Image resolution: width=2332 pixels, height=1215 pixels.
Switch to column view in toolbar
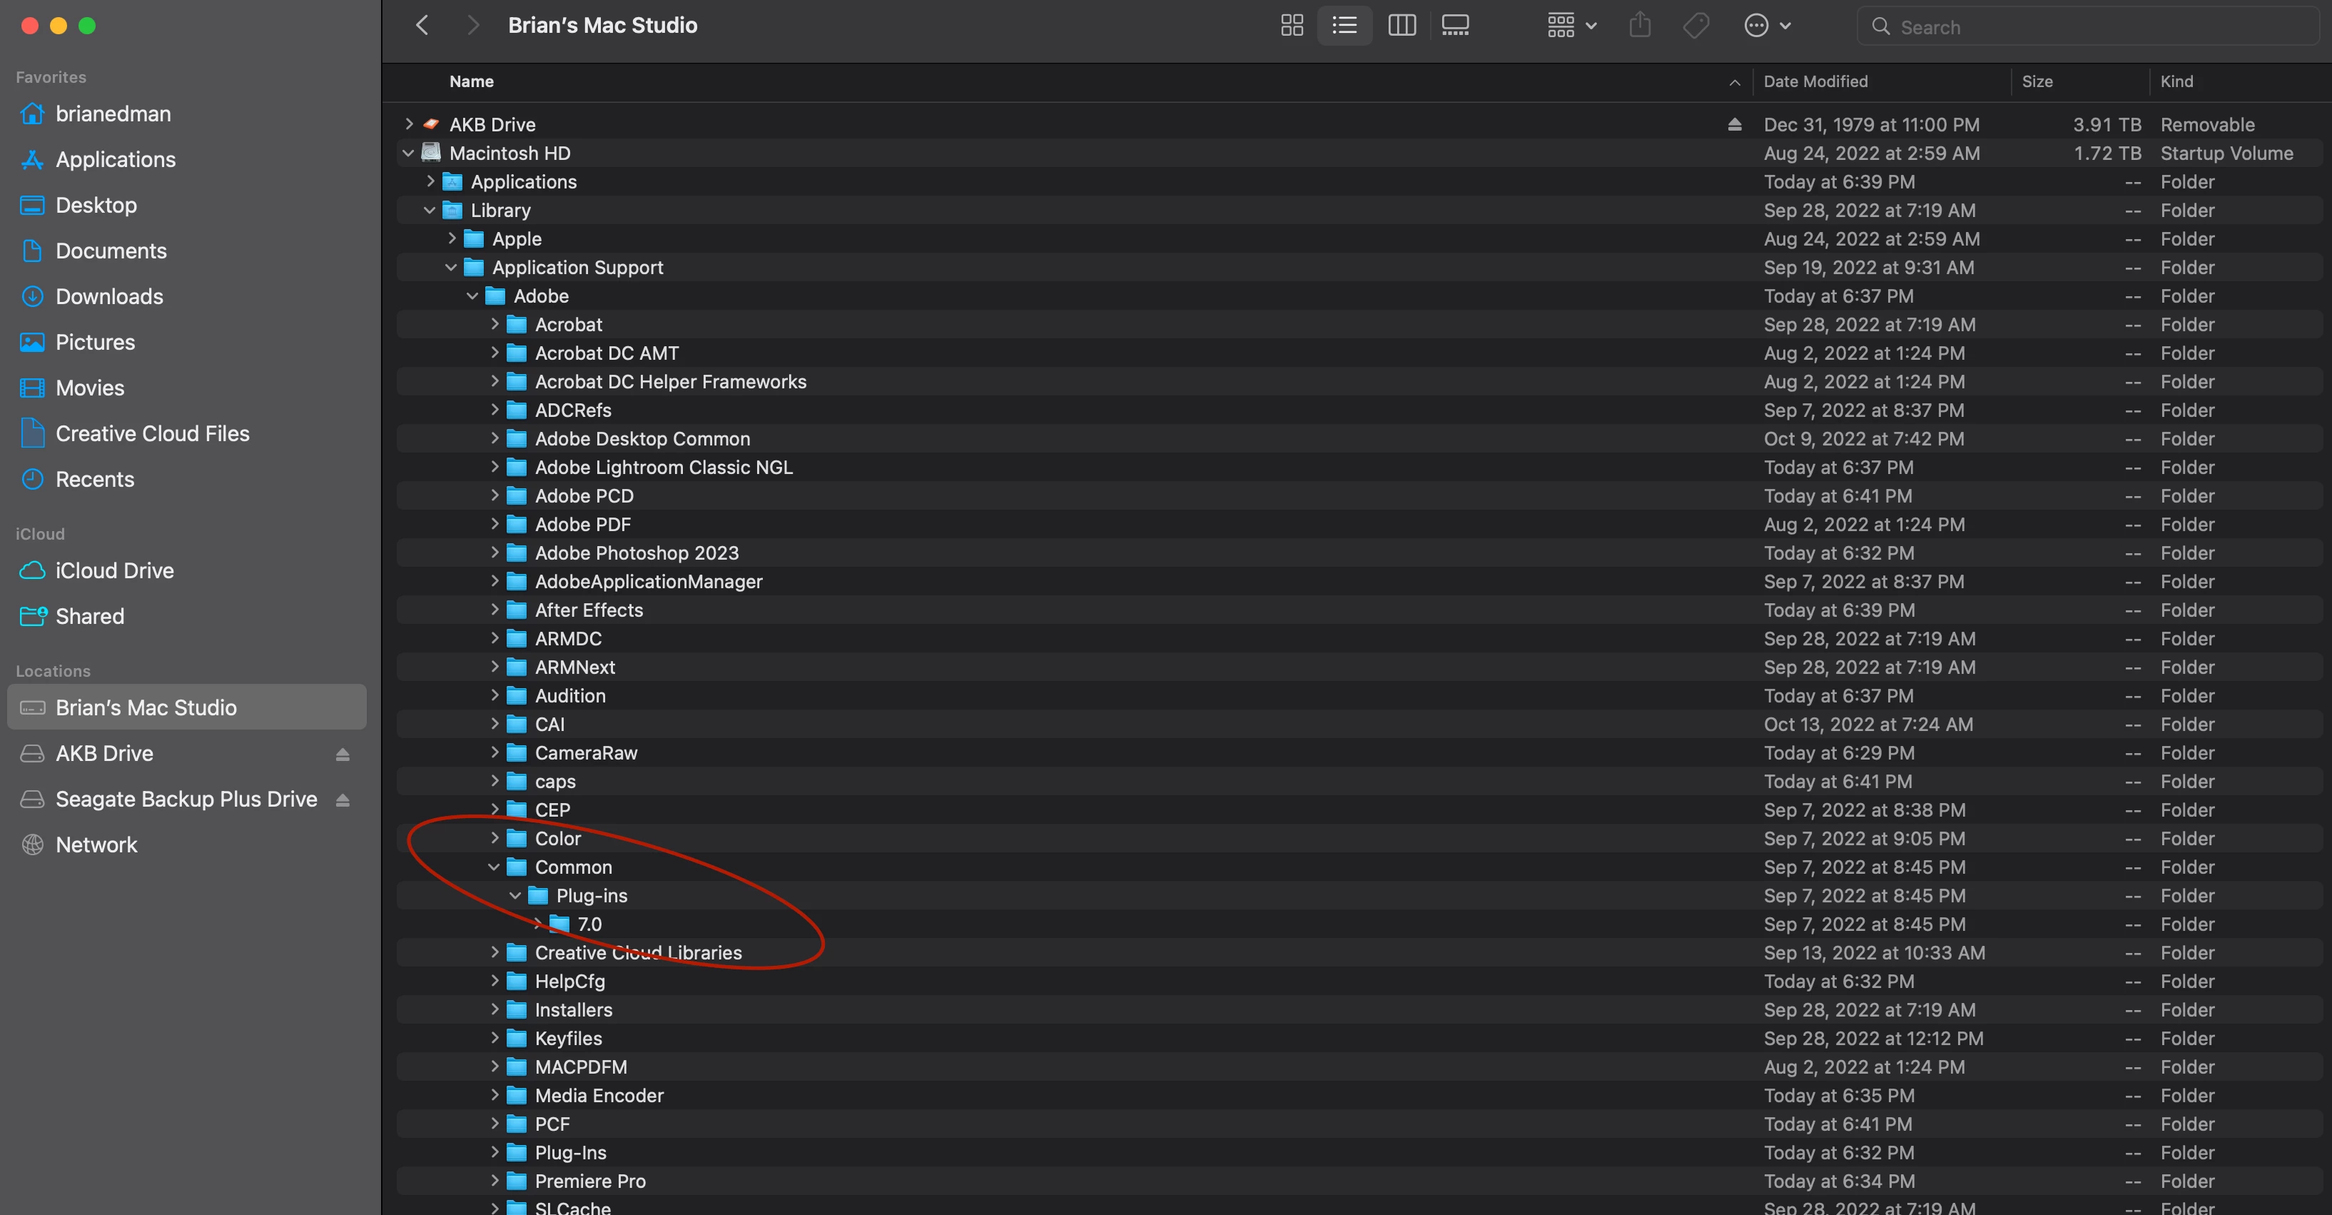pyautogui.click(x=1401, y=26)
